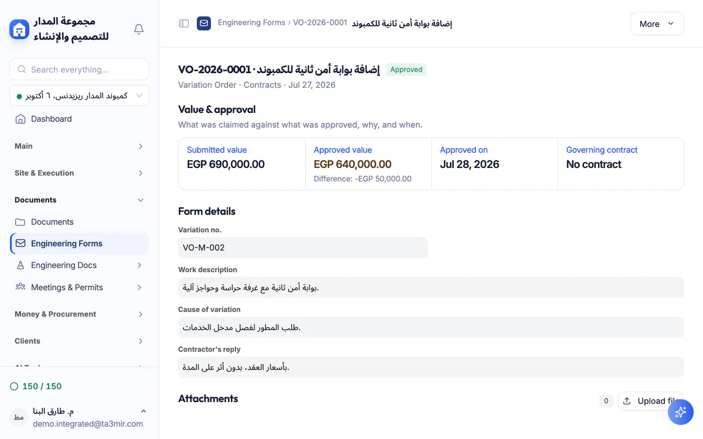Click the Upload file button
The image size is (703, 439).
pos(650,401)
